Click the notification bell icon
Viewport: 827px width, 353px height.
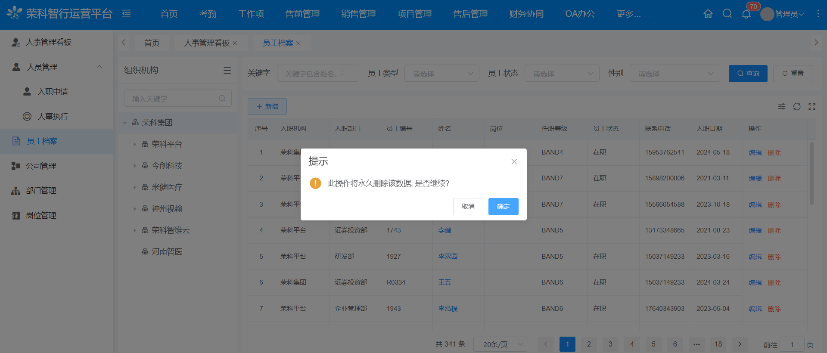(746, 14)
